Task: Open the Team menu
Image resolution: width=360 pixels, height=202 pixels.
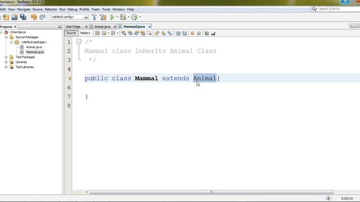Action: (96, 10)
